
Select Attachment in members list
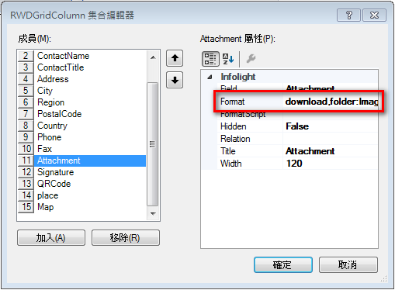(81, 161)
